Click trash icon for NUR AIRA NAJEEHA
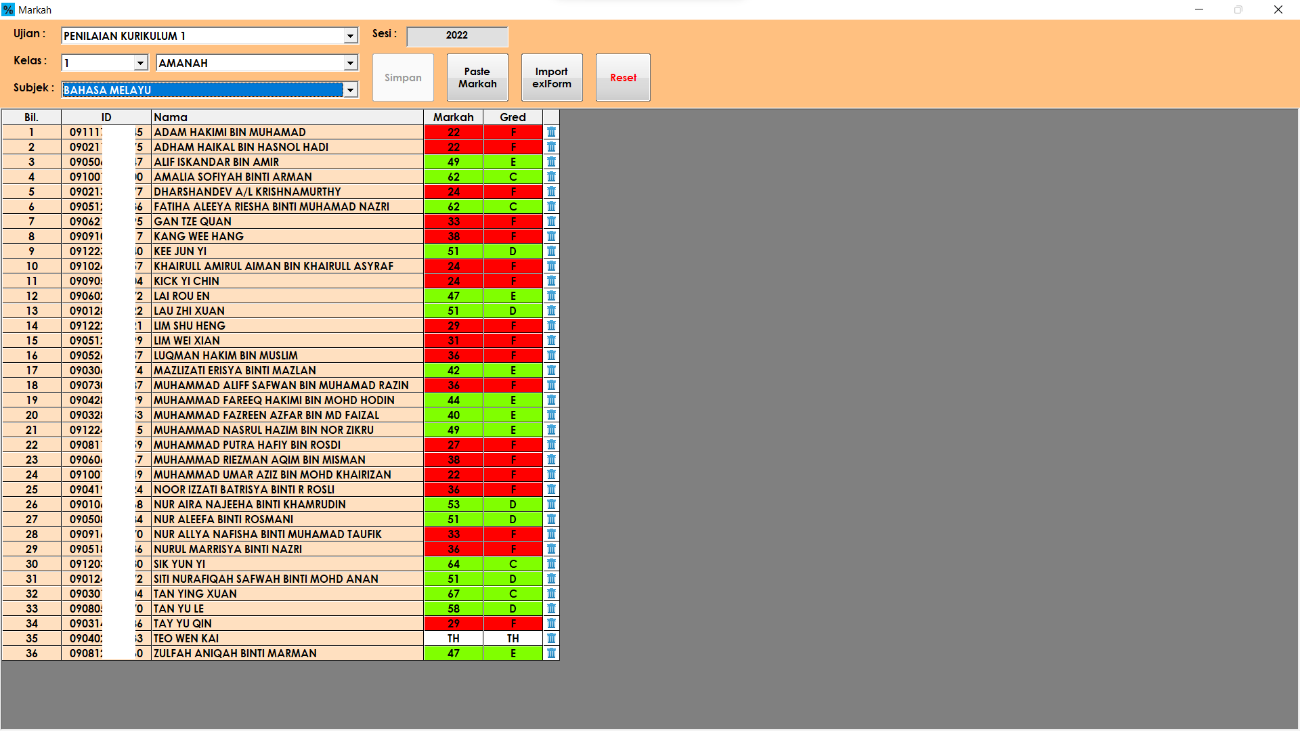The image size is (1300, 731). click(551, 504)
